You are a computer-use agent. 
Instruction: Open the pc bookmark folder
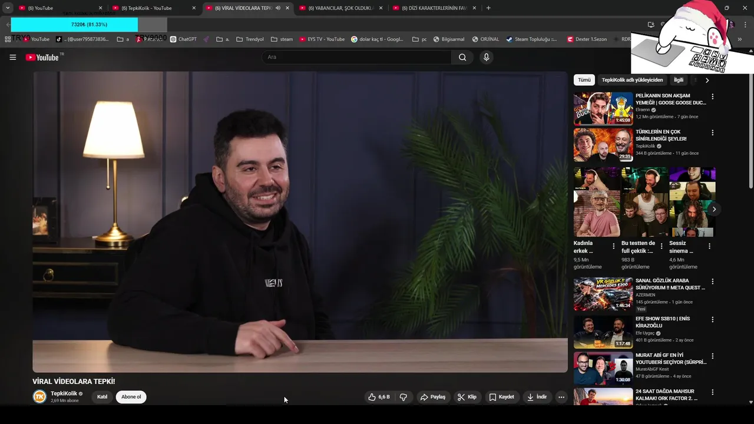419,39
